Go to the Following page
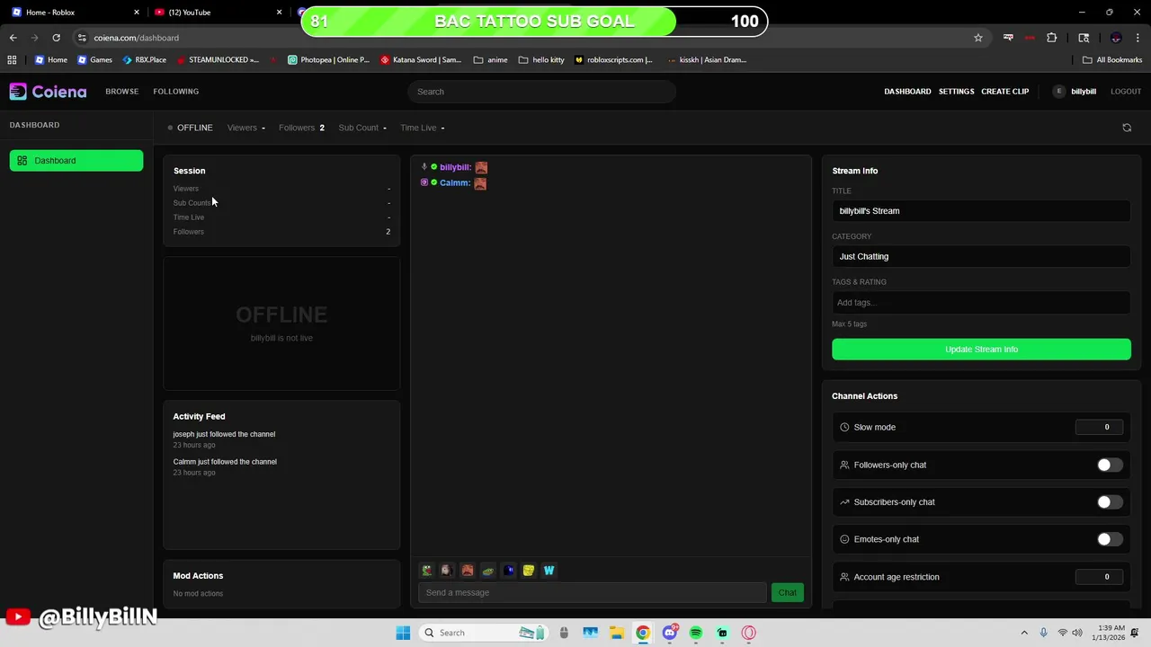Image resolution: width=1151 pixels, height=647 pixels. pos(175,92)
